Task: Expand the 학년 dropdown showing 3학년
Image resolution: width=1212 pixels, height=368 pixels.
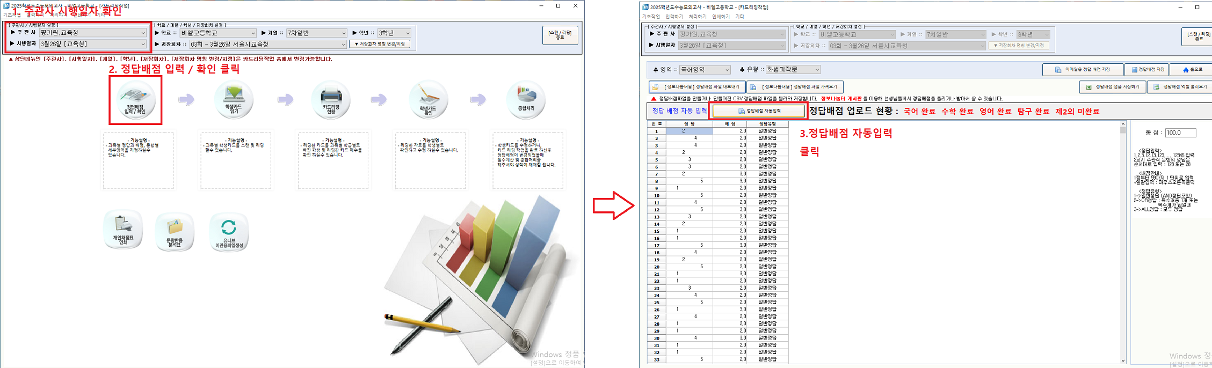Action: [408, 33]
